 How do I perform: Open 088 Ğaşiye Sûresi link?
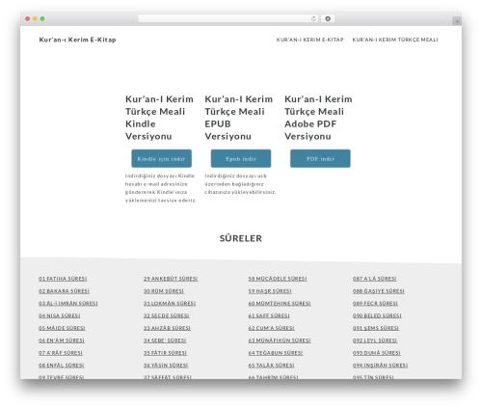379,291
